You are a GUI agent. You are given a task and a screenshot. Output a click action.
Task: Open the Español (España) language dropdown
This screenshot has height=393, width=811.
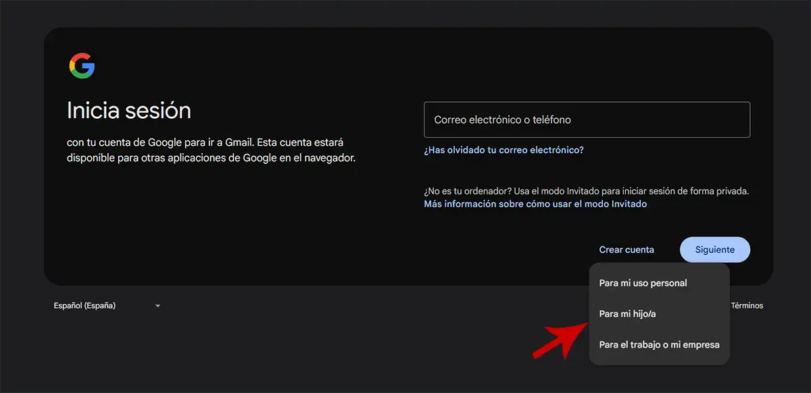85,306
